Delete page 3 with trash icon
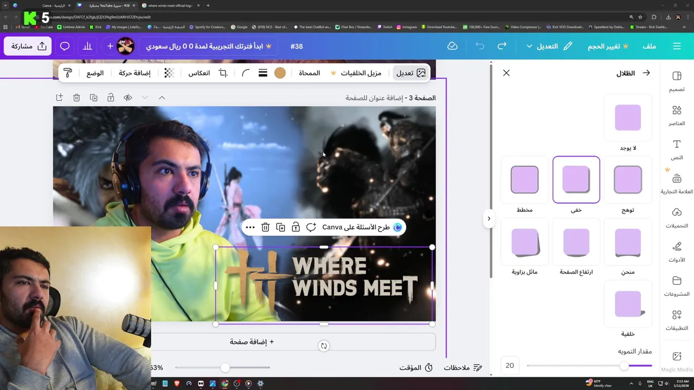Screen dimensions: 694x390 pyautogui.click(x=76, y=97)
